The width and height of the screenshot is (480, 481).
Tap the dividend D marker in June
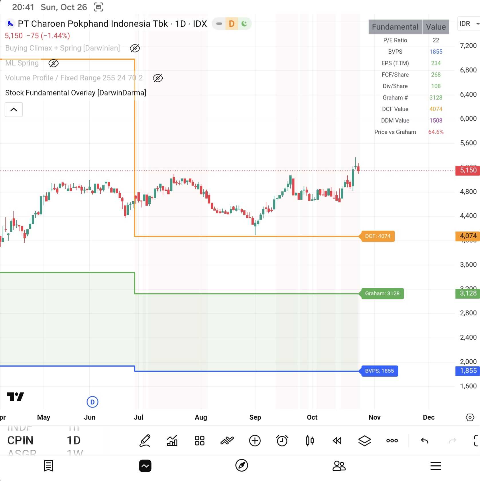(92, 402)
